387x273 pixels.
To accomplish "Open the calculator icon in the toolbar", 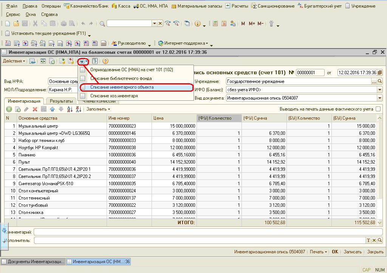I will click(215, 23).
